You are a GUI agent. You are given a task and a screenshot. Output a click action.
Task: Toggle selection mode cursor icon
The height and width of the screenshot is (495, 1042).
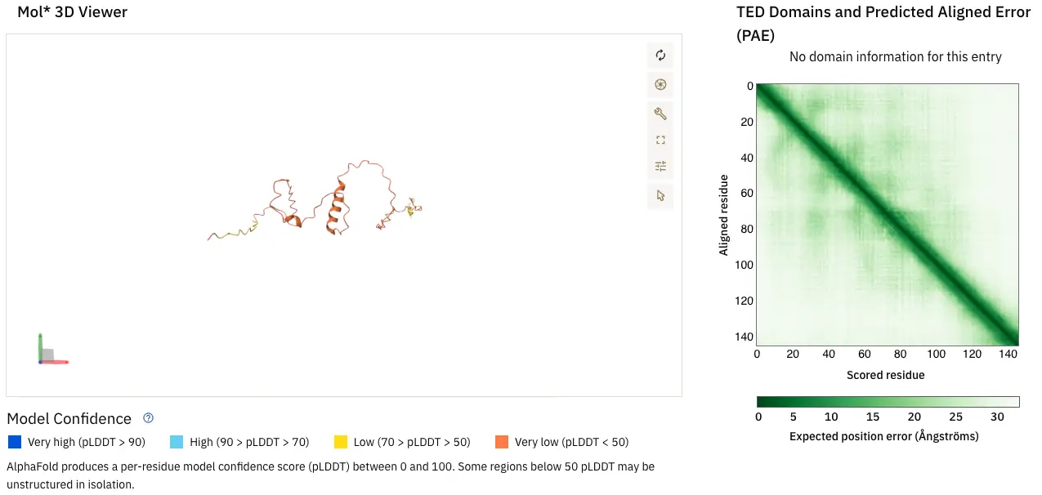click(660, 195)
